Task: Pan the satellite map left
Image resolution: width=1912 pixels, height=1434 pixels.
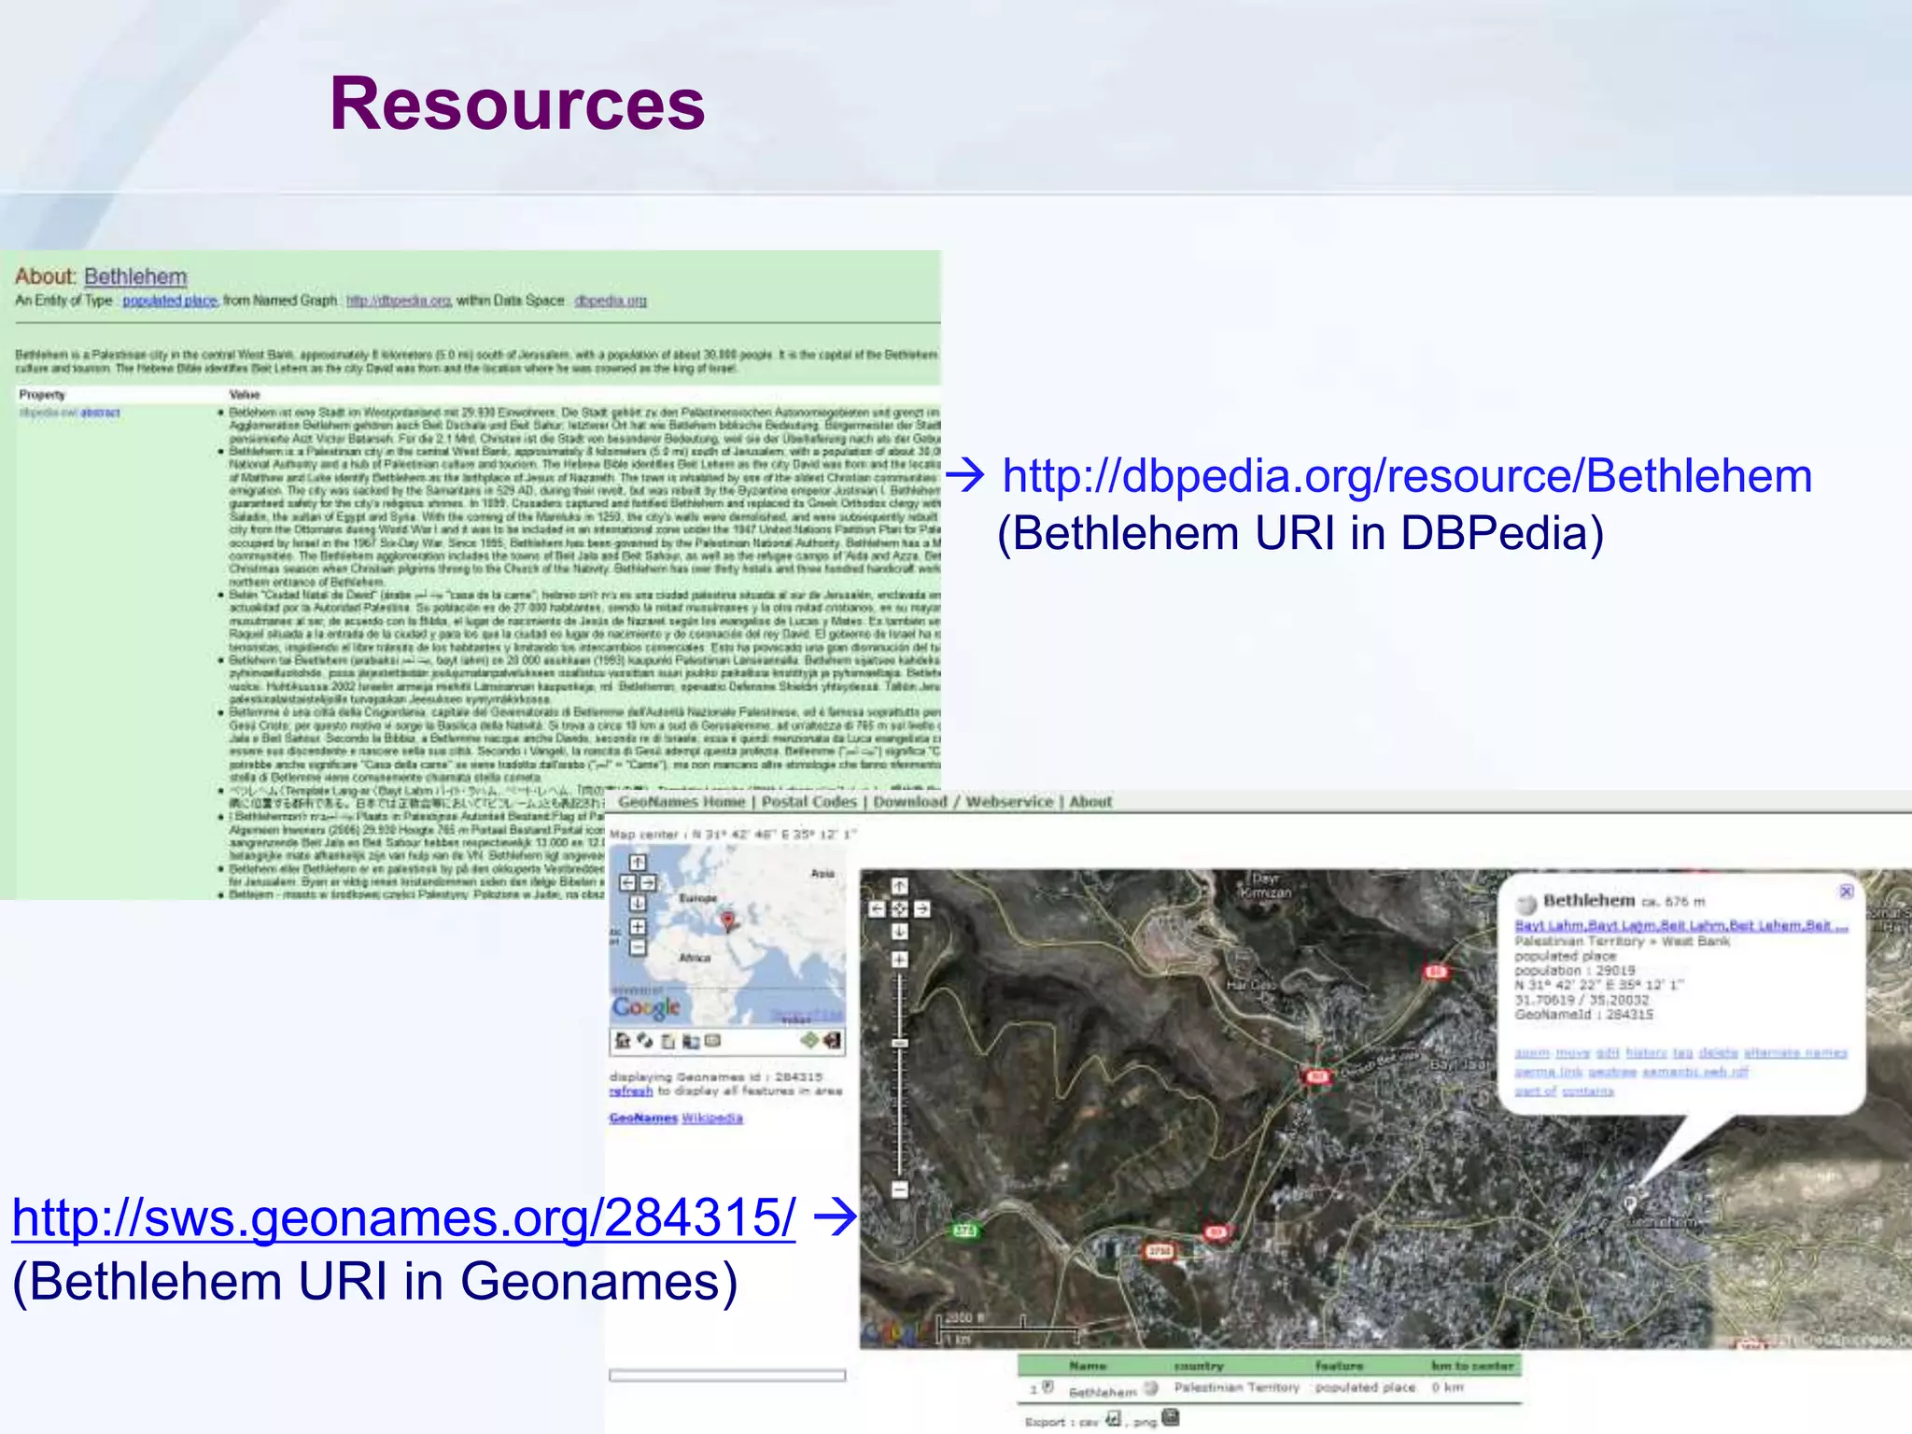Action: pyautogui.click(x=878, y=908)
